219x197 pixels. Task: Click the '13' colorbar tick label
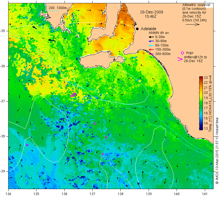[x=206, y=129]
